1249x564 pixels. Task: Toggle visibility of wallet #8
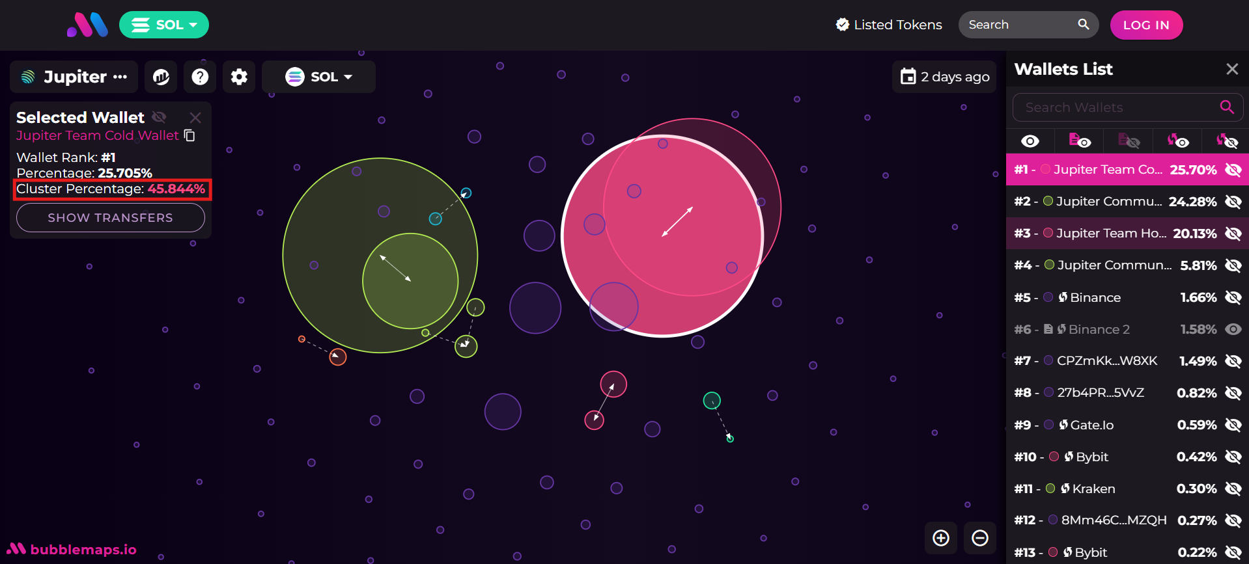(1233, 393)
